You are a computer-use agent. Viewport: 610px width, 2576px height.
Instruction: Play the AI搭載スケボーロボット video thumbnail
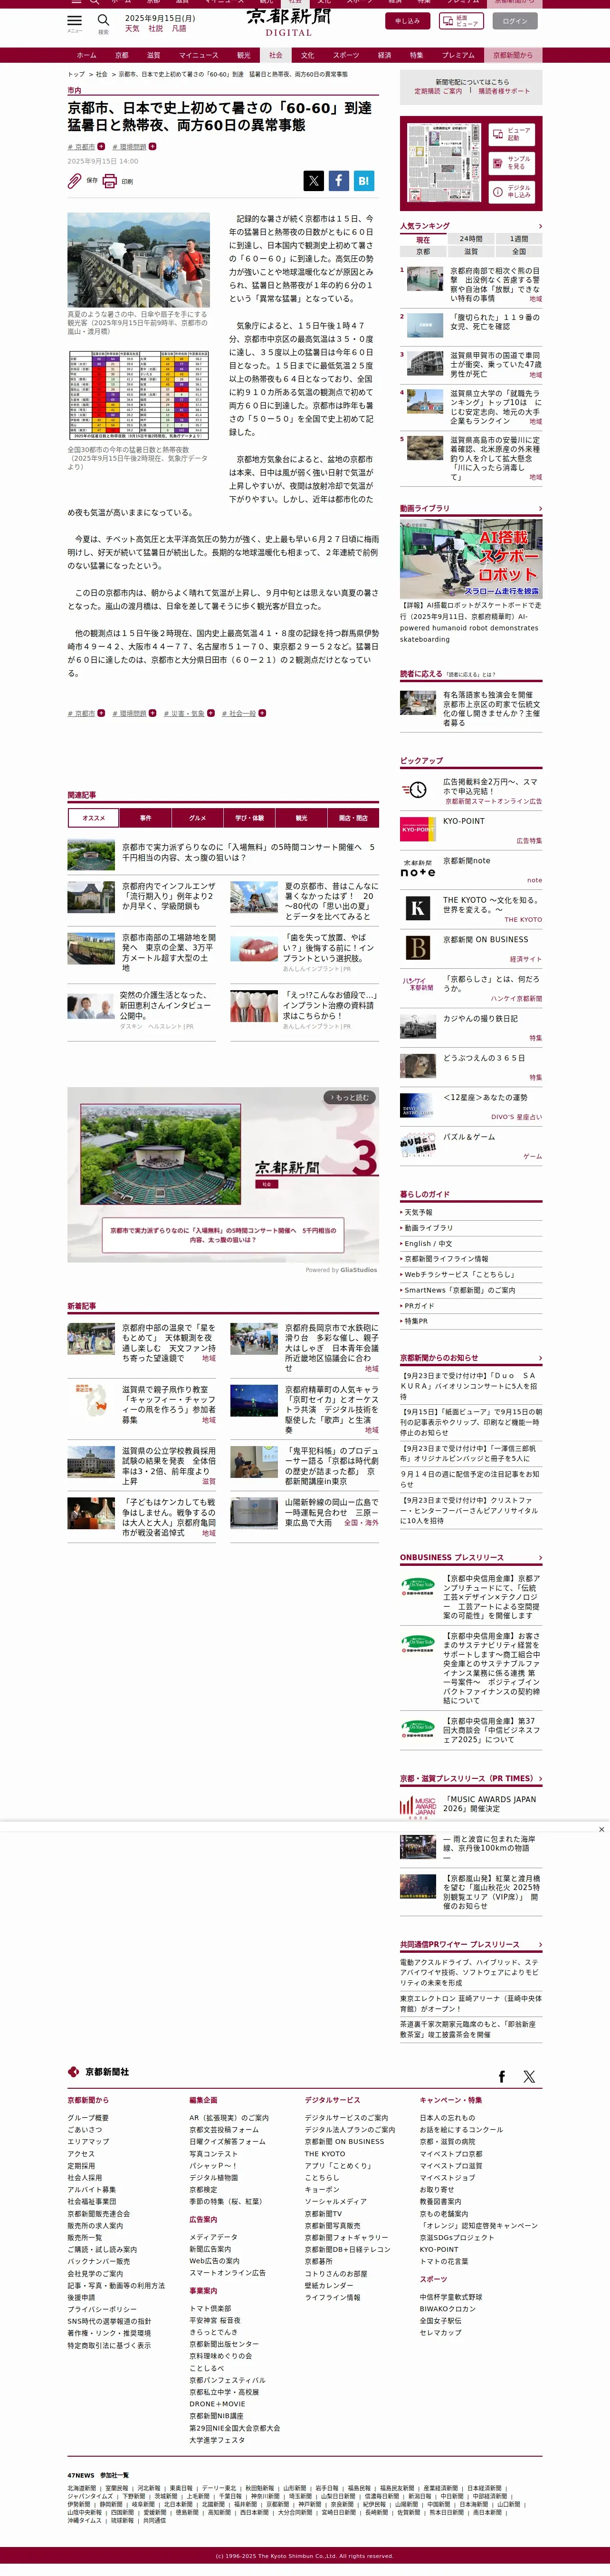(x=471, y=558)
